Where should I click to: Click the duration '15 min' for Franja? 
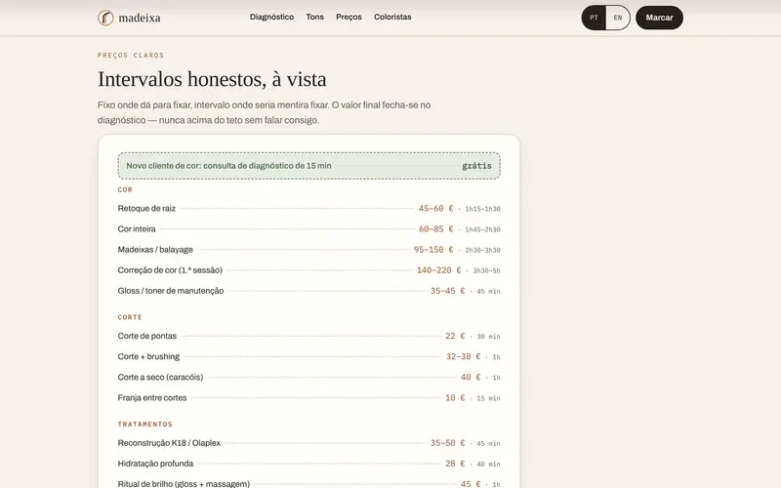click(x=489, y=398)
